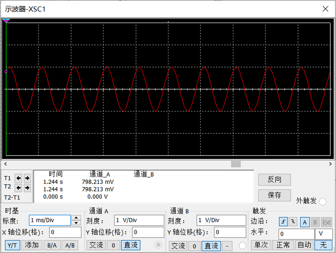Set trigger mode to 单次 (single)
The image size is (336, 253).
point(261,245)
